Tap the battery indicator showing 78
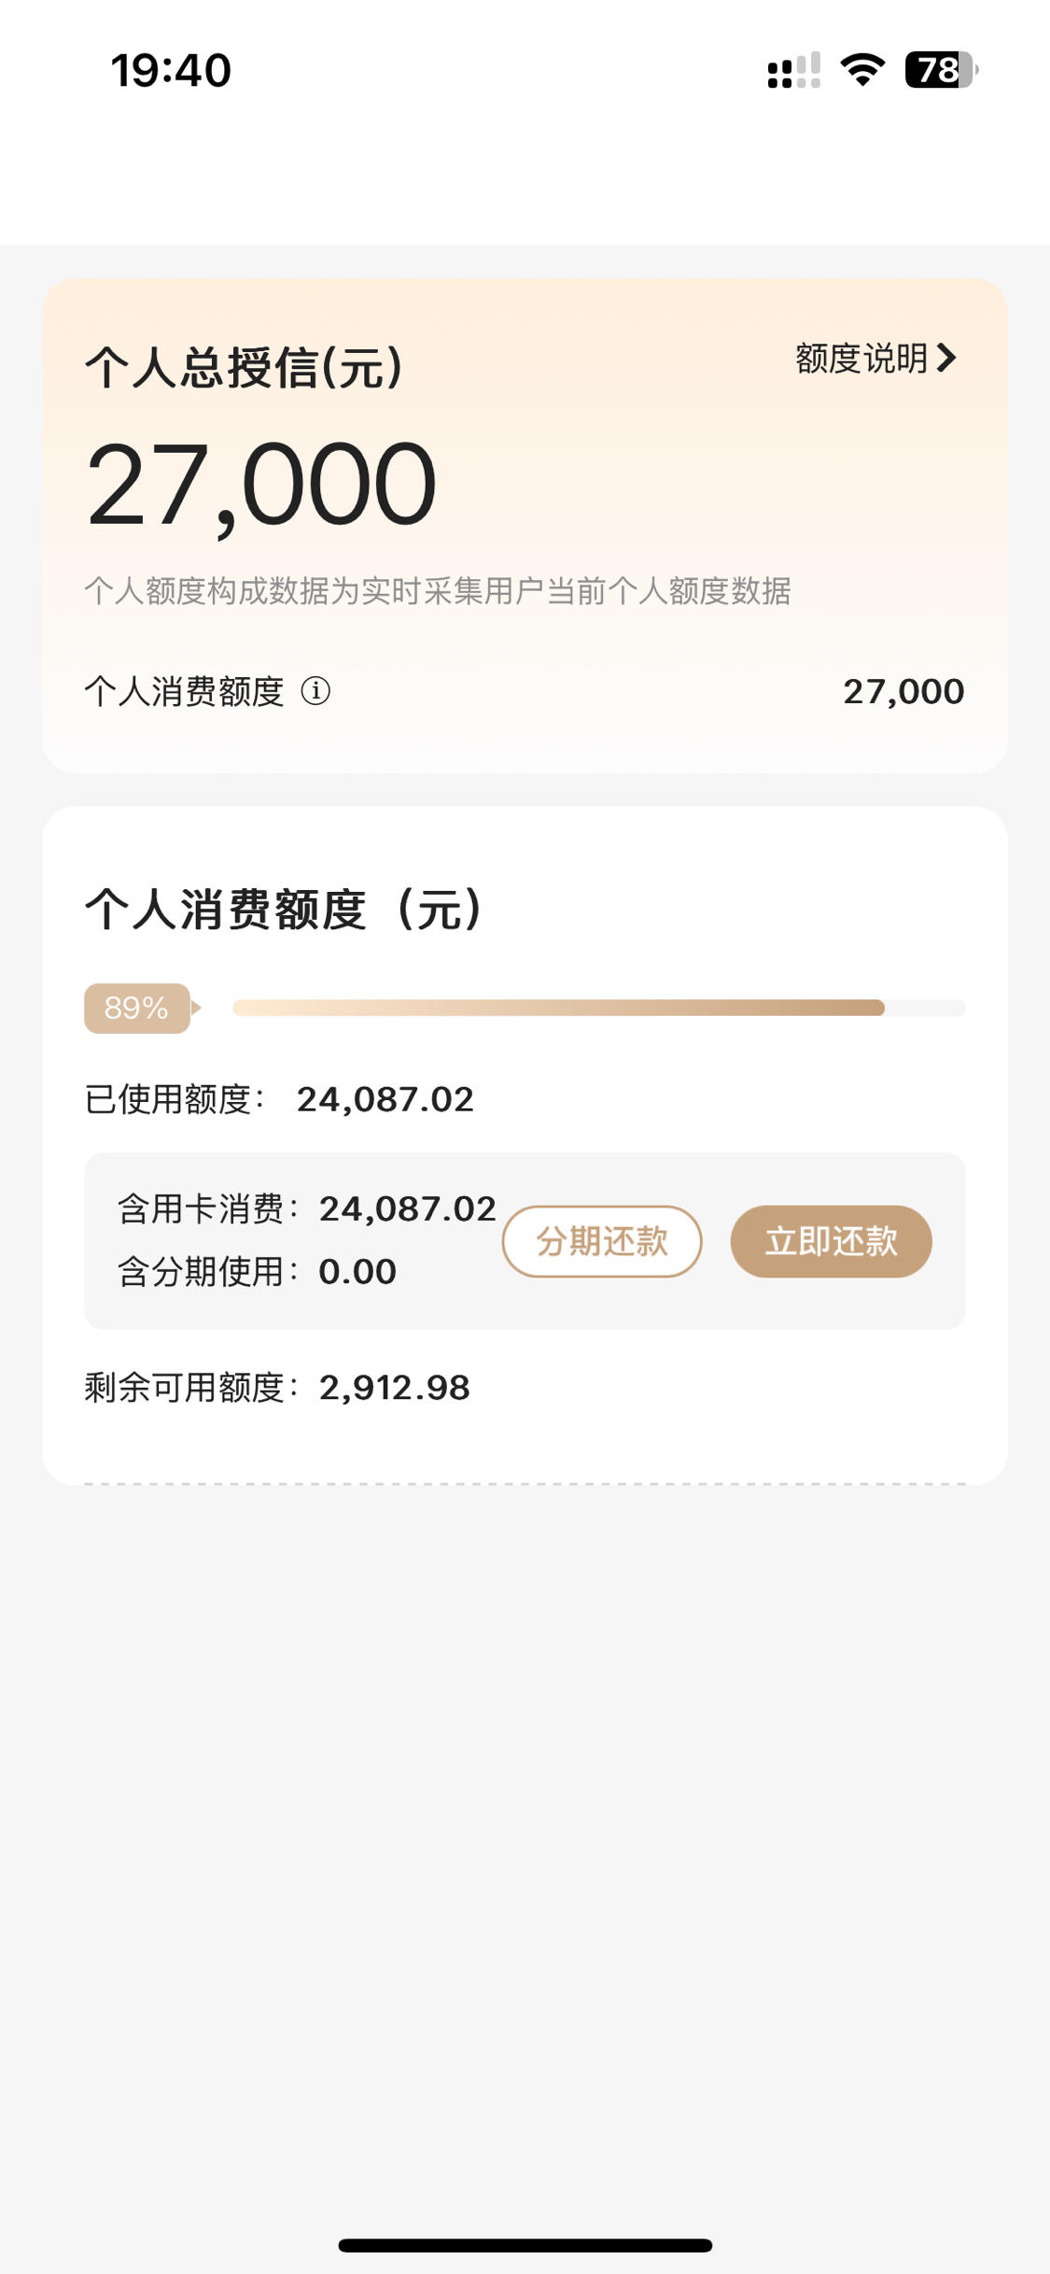 point(941,70)
